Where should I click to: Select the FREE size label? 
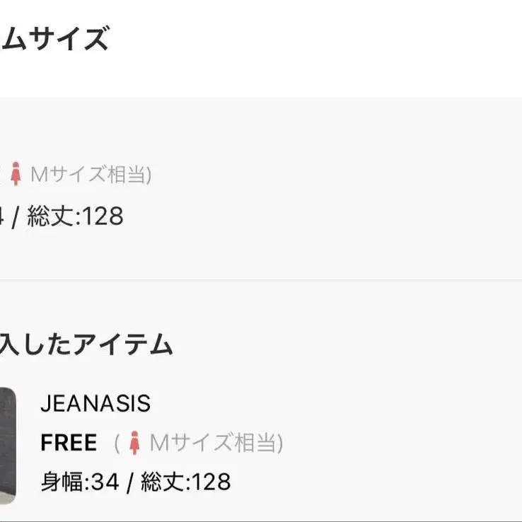[69, 443]
